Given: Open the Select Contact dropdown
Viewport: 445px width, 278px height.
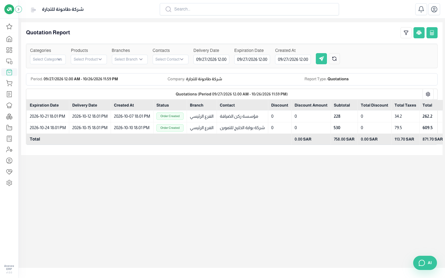Looking at the screenshot, I should tap(171, 59).
